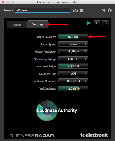Open the channel map routing editor icon

pyautogui.click(x=103, y=10)
